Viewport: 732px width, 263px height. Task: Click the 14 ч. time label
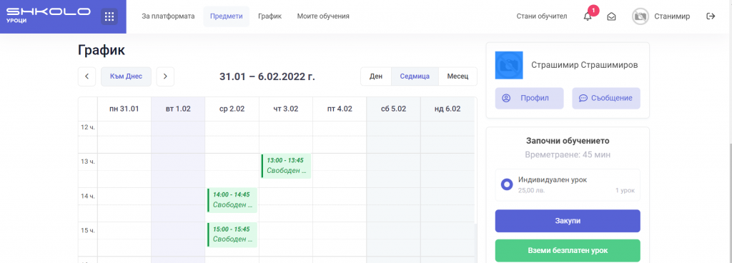[x=88, y=197]
